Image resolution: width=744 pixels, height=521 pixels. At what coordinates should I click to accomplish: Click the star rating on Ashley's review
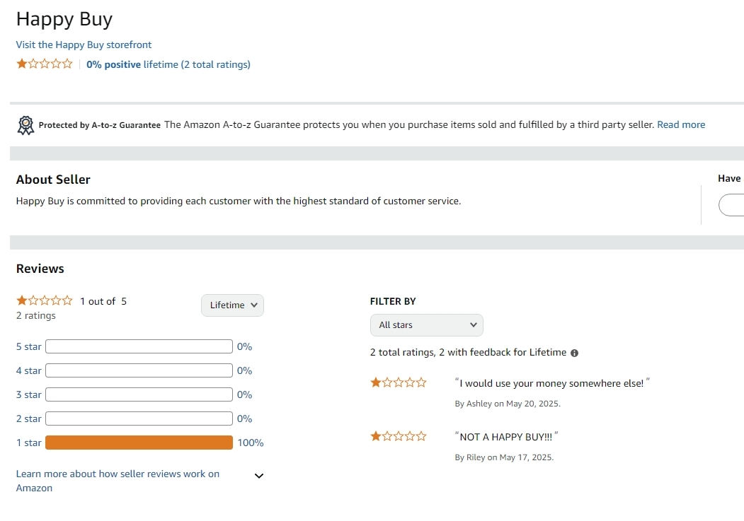tap(399, 383)
